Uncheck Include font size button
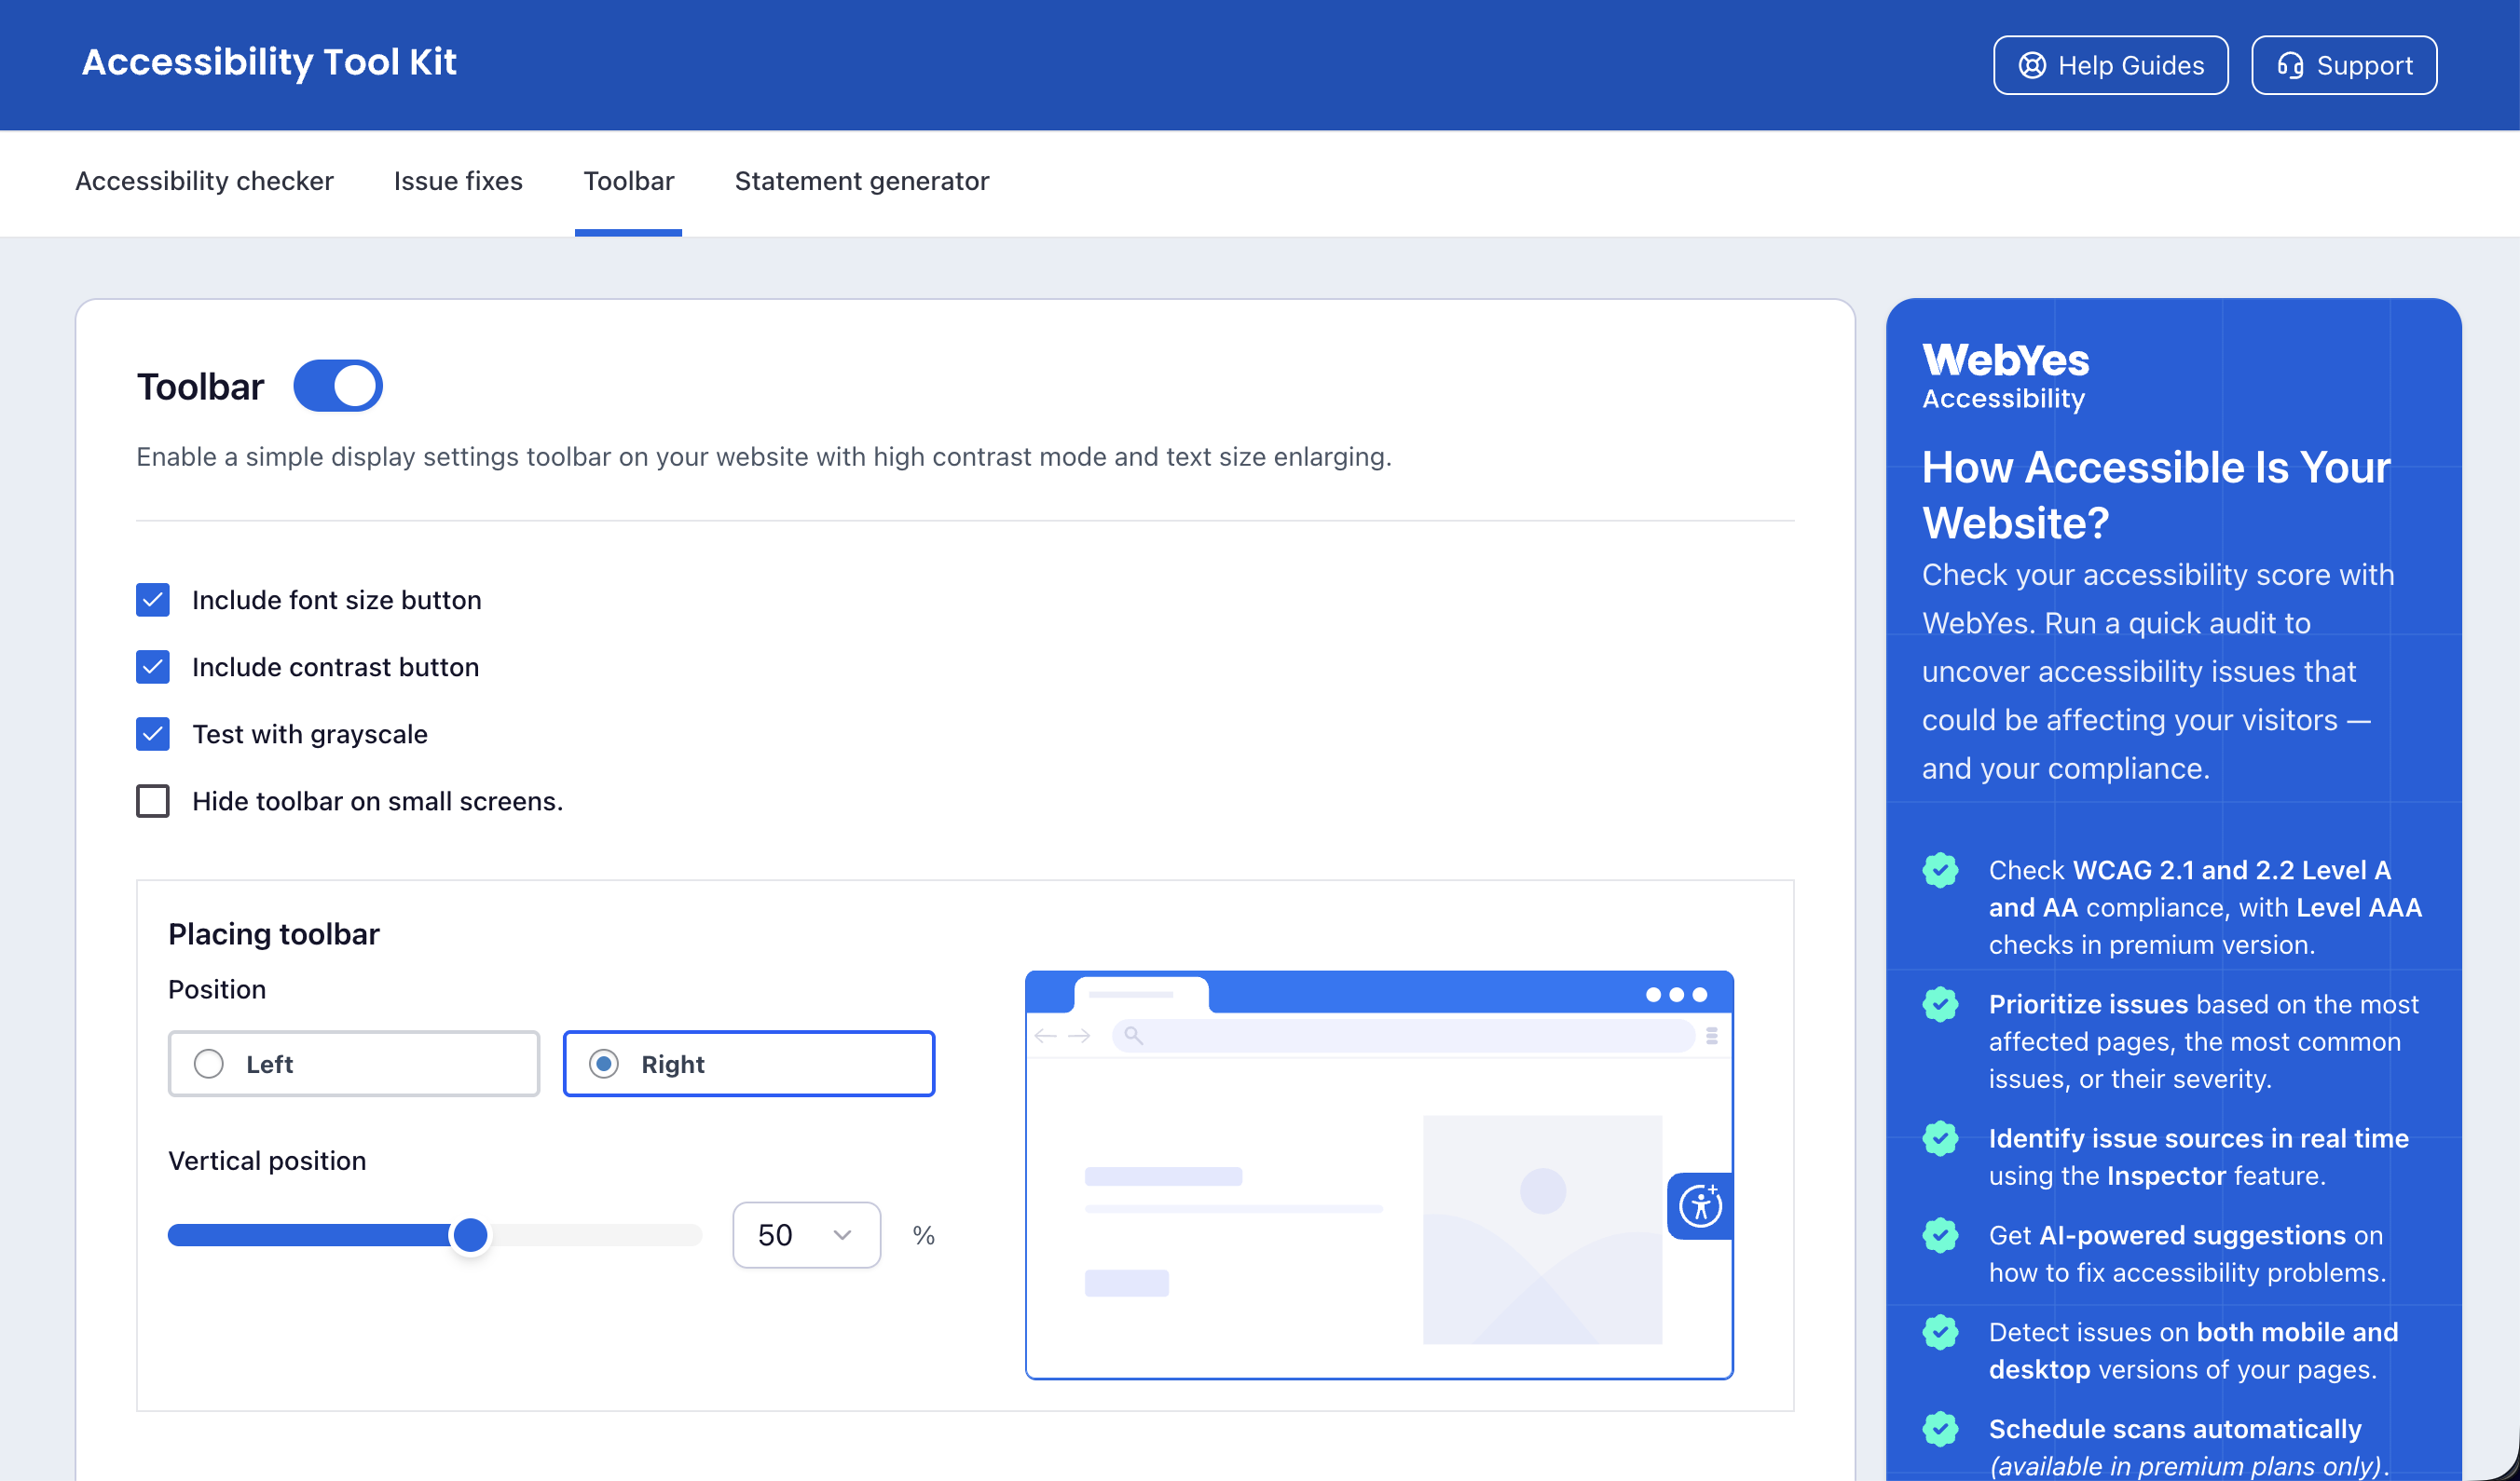This screenshot has height=1481, width=2520. pos(153,600)
